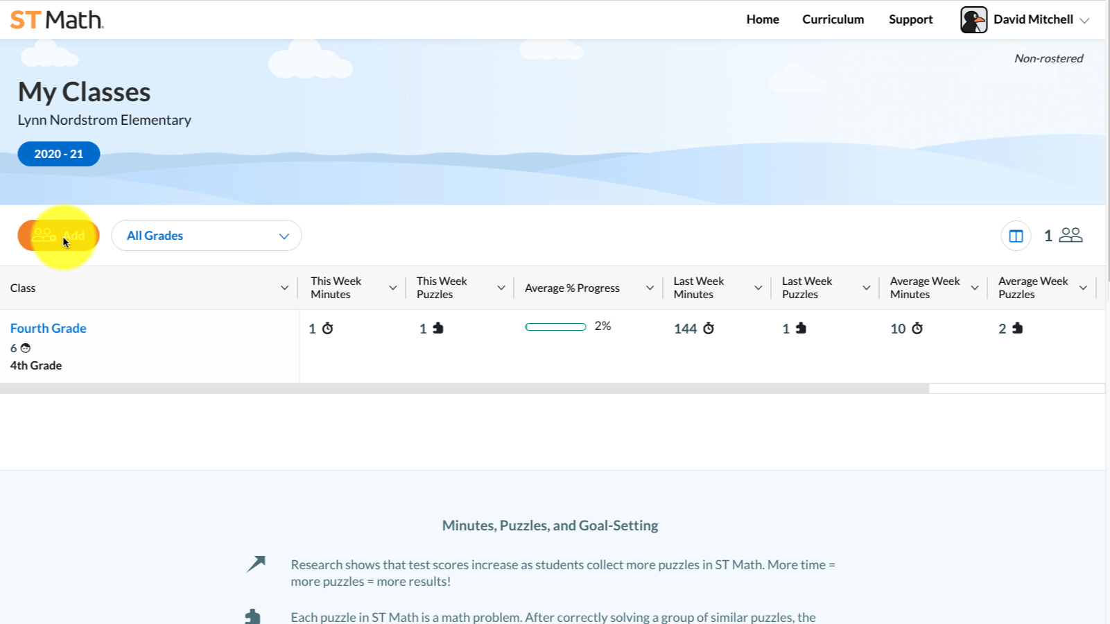Click the This Week Puzzles piece icon
Image resolution: width=1110 pixels, height=624 pixels.
tap(438, 328)
